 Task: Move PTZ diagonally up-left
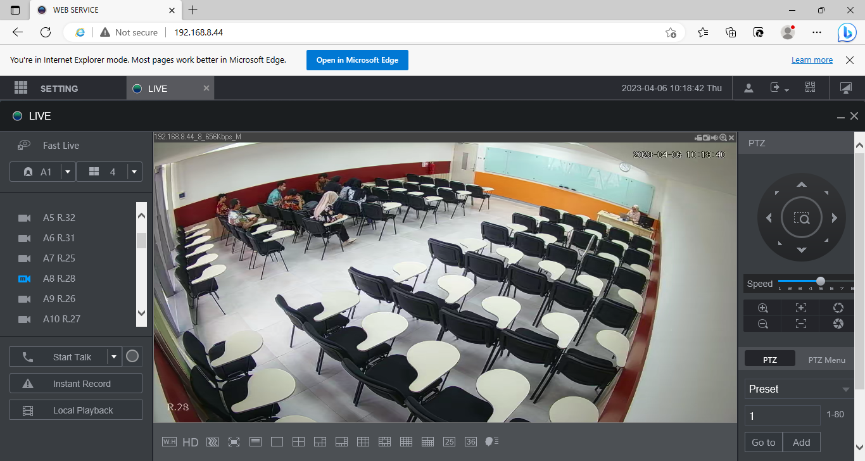(778, 194)
